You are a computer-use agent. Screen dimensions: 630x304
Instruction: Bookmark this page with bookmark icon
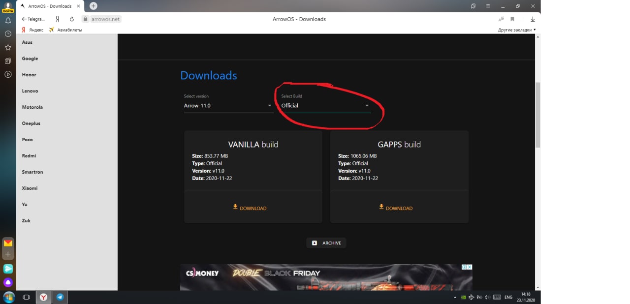coord(512,19)
